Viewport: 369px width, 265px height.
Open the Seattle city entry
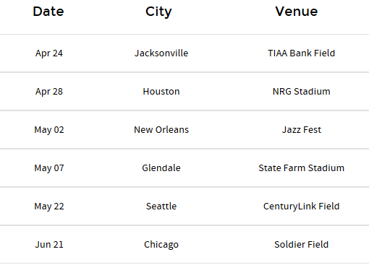coord(161,207)
